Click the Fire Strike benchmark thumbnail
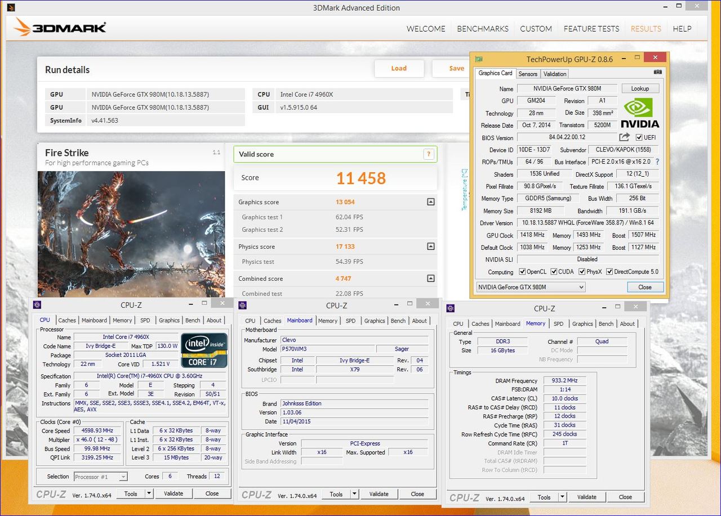The height and width of the screenshot is (516, 721). [x=131, y=234]
